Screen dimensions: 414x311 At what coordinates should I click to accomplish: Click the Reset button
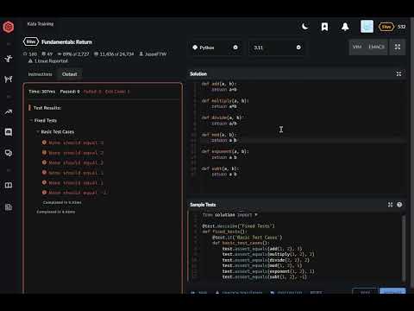pyautogui.click(x=317, y=293)
